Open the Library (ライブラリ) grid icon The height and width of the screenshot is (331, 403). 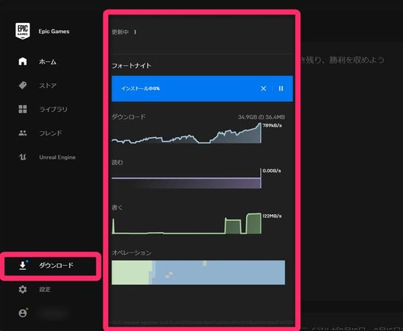[23, 109]
